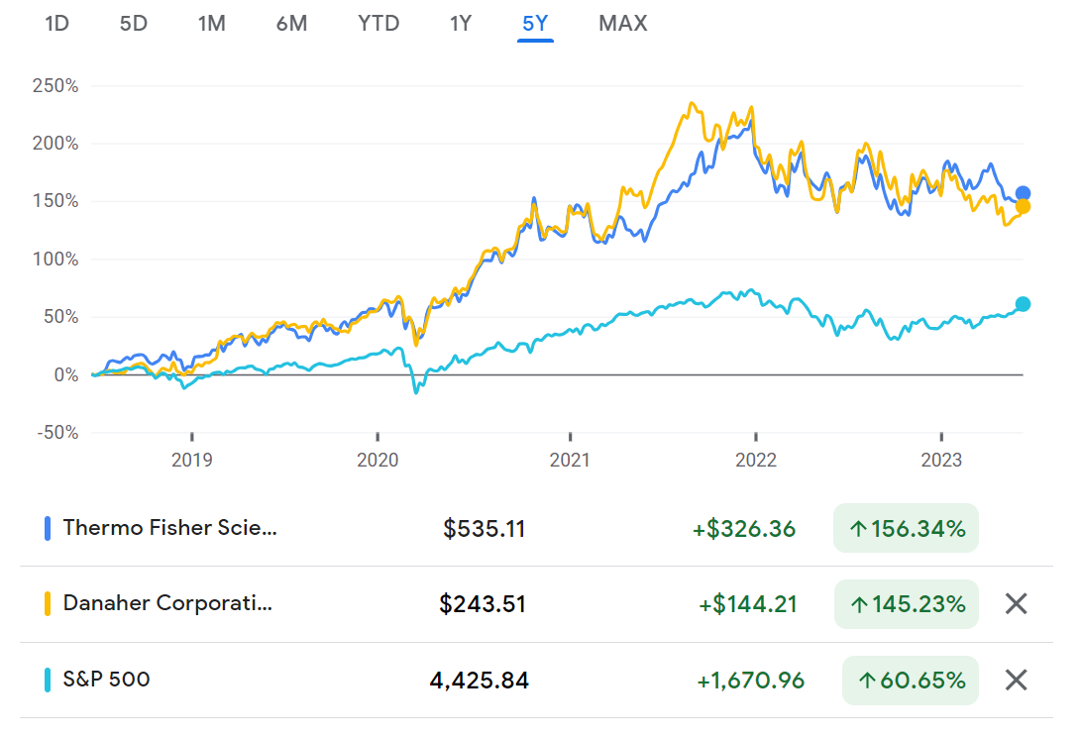
Task: Re-select the 5Y tab
Action: (535, 24)
